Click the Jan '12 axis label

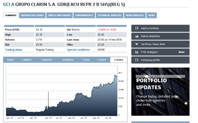[10, 118]
